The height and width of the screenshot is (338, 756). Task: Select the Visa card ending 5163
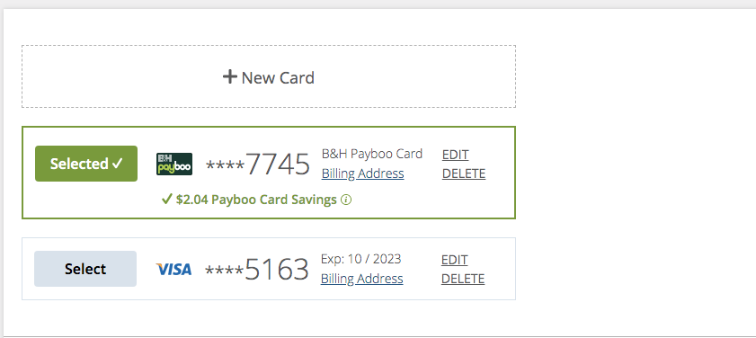click(x=85, y=269)
